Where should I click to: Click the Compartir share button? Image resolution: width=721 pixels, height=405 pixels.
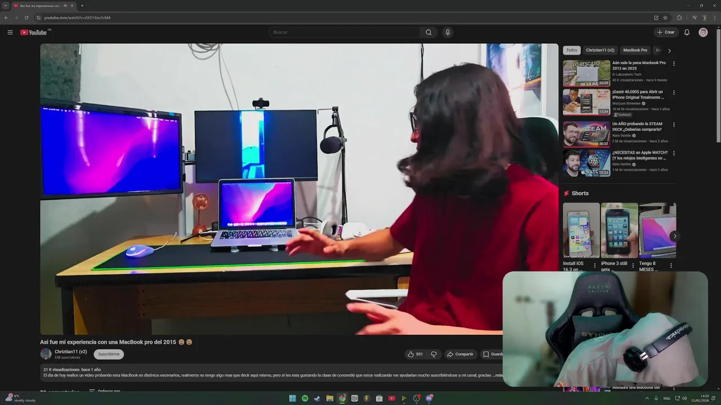point(460,354)
